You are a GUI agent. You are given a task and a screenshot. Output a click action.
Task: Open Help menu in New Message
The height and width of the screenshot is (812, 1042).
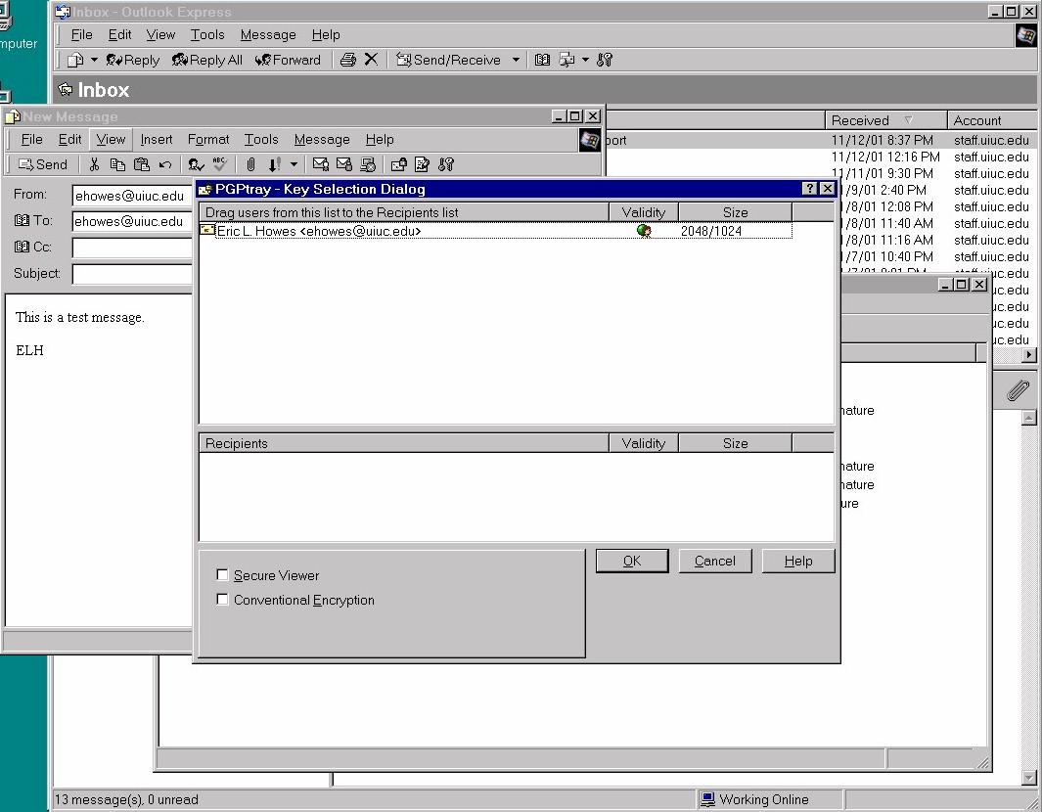point(380,140)
